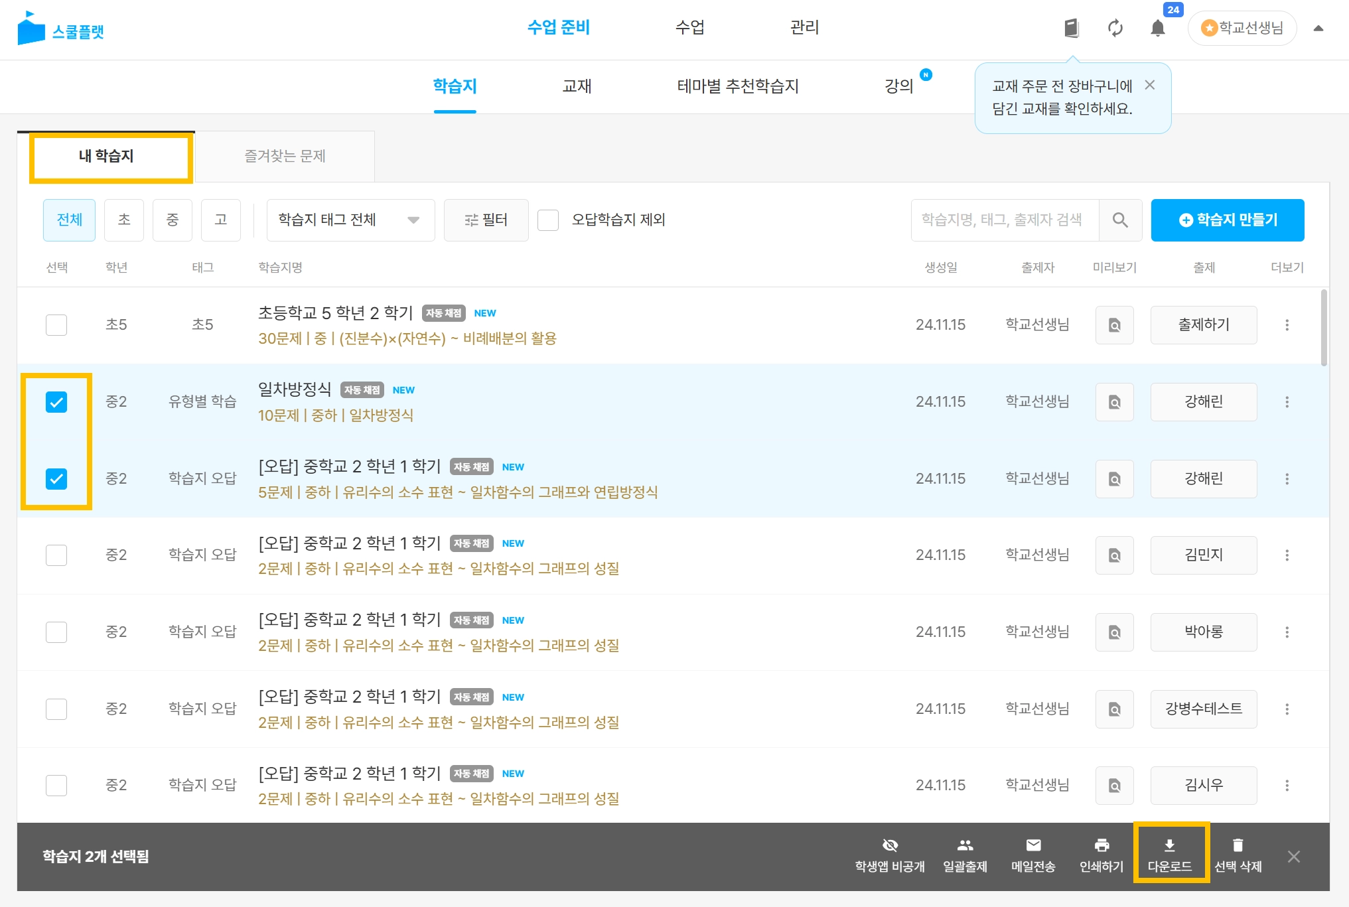Screen dimensions: 1349x907
Task: Open the 테마별 추천학습지 tab
Action: tap(737, 86)
